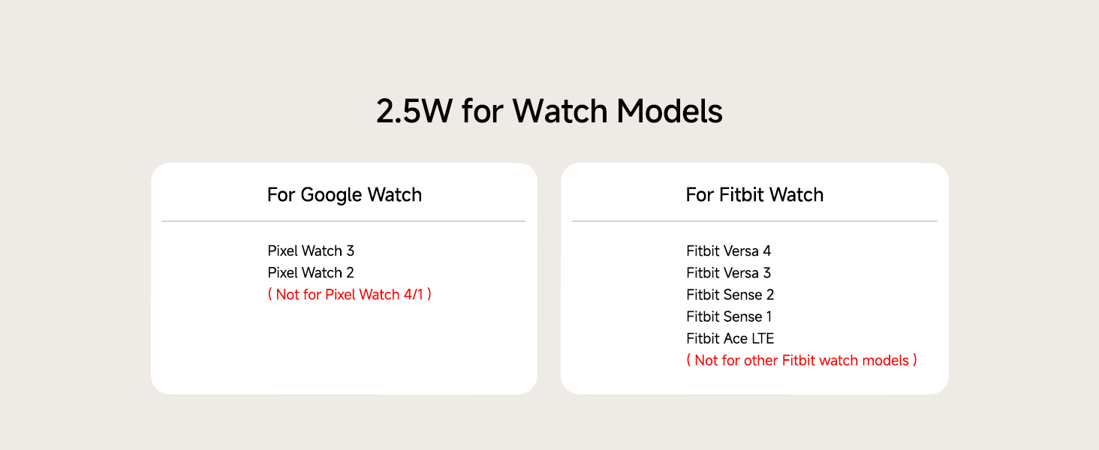Select the "For Fitbit Watch" heading
This screenshot has width=1099, height=450.
click(754, 195)
